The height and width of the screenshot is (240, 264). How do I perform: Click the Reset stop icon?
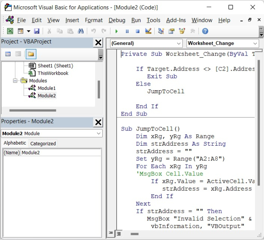(138, 31)
